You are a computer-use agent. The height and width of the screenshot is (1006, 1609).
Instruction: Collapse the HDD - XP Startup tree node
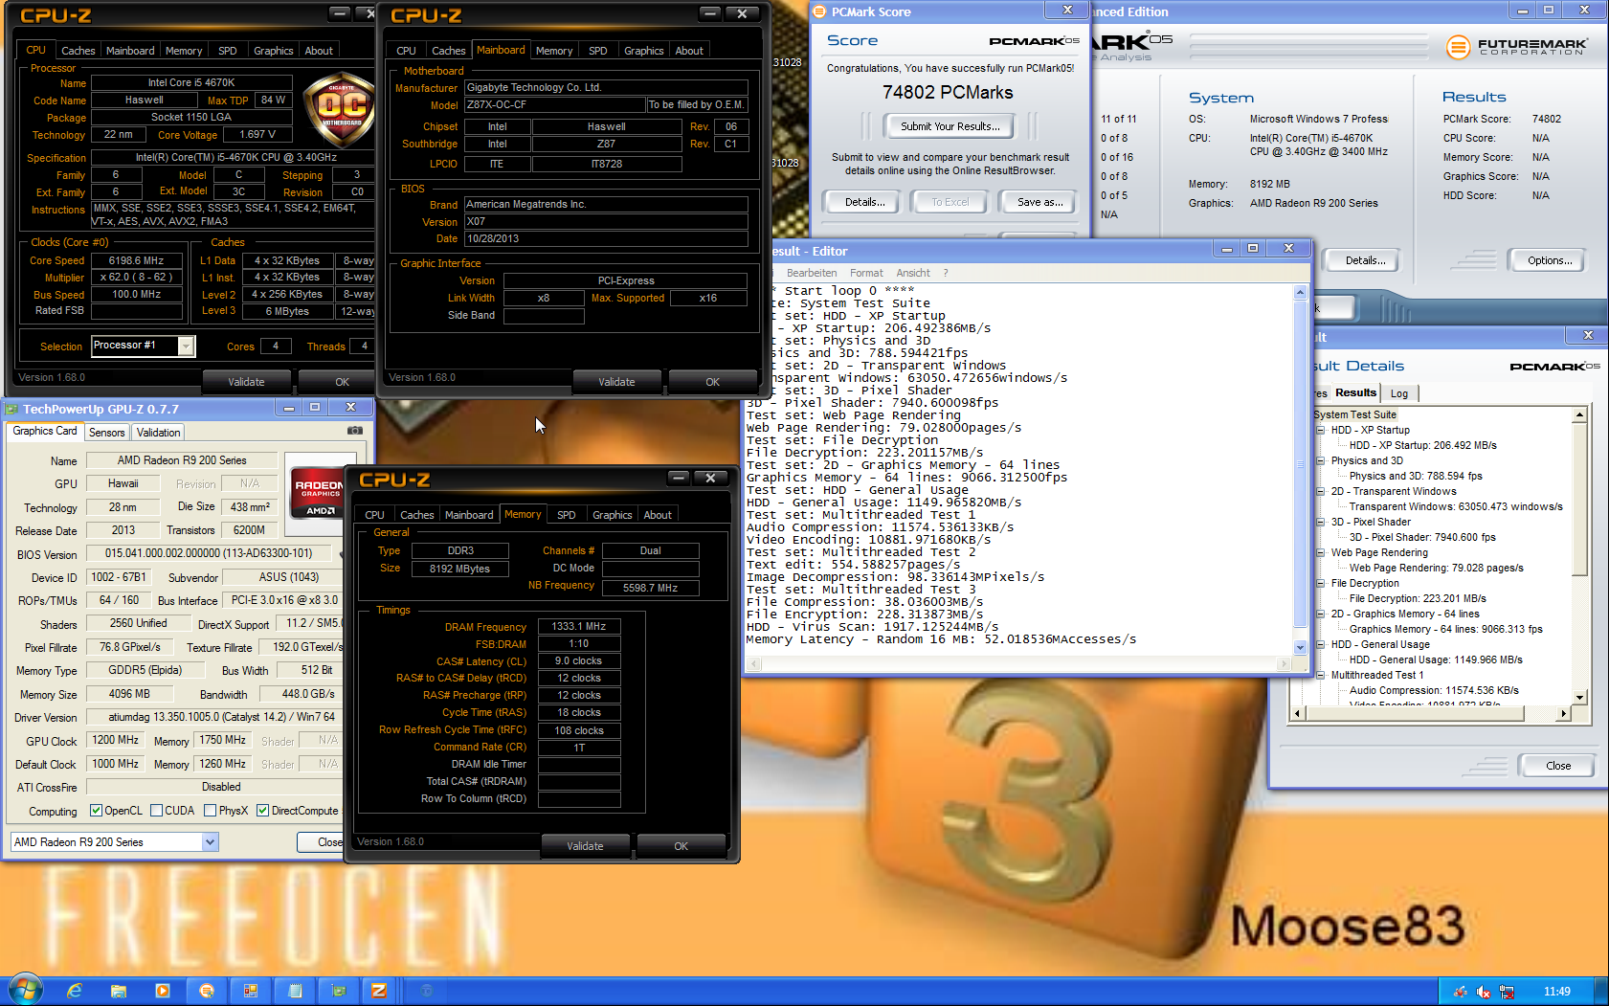click(x=1321, y=430)
